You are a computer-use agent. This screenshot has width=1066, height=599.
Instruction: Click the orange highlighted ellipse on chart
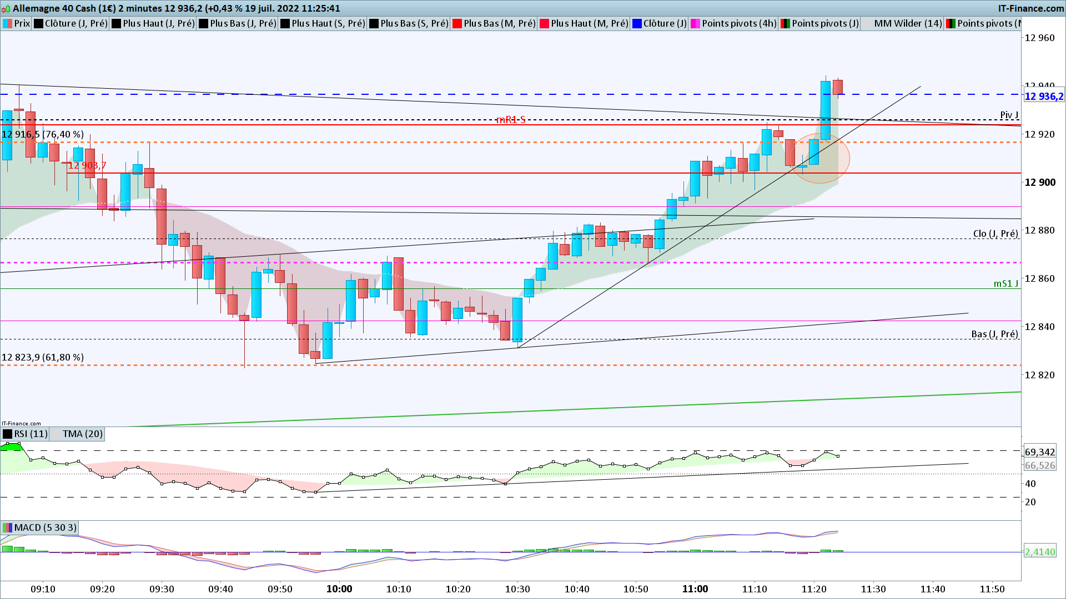pyautogui.click(x=820, y=159)
